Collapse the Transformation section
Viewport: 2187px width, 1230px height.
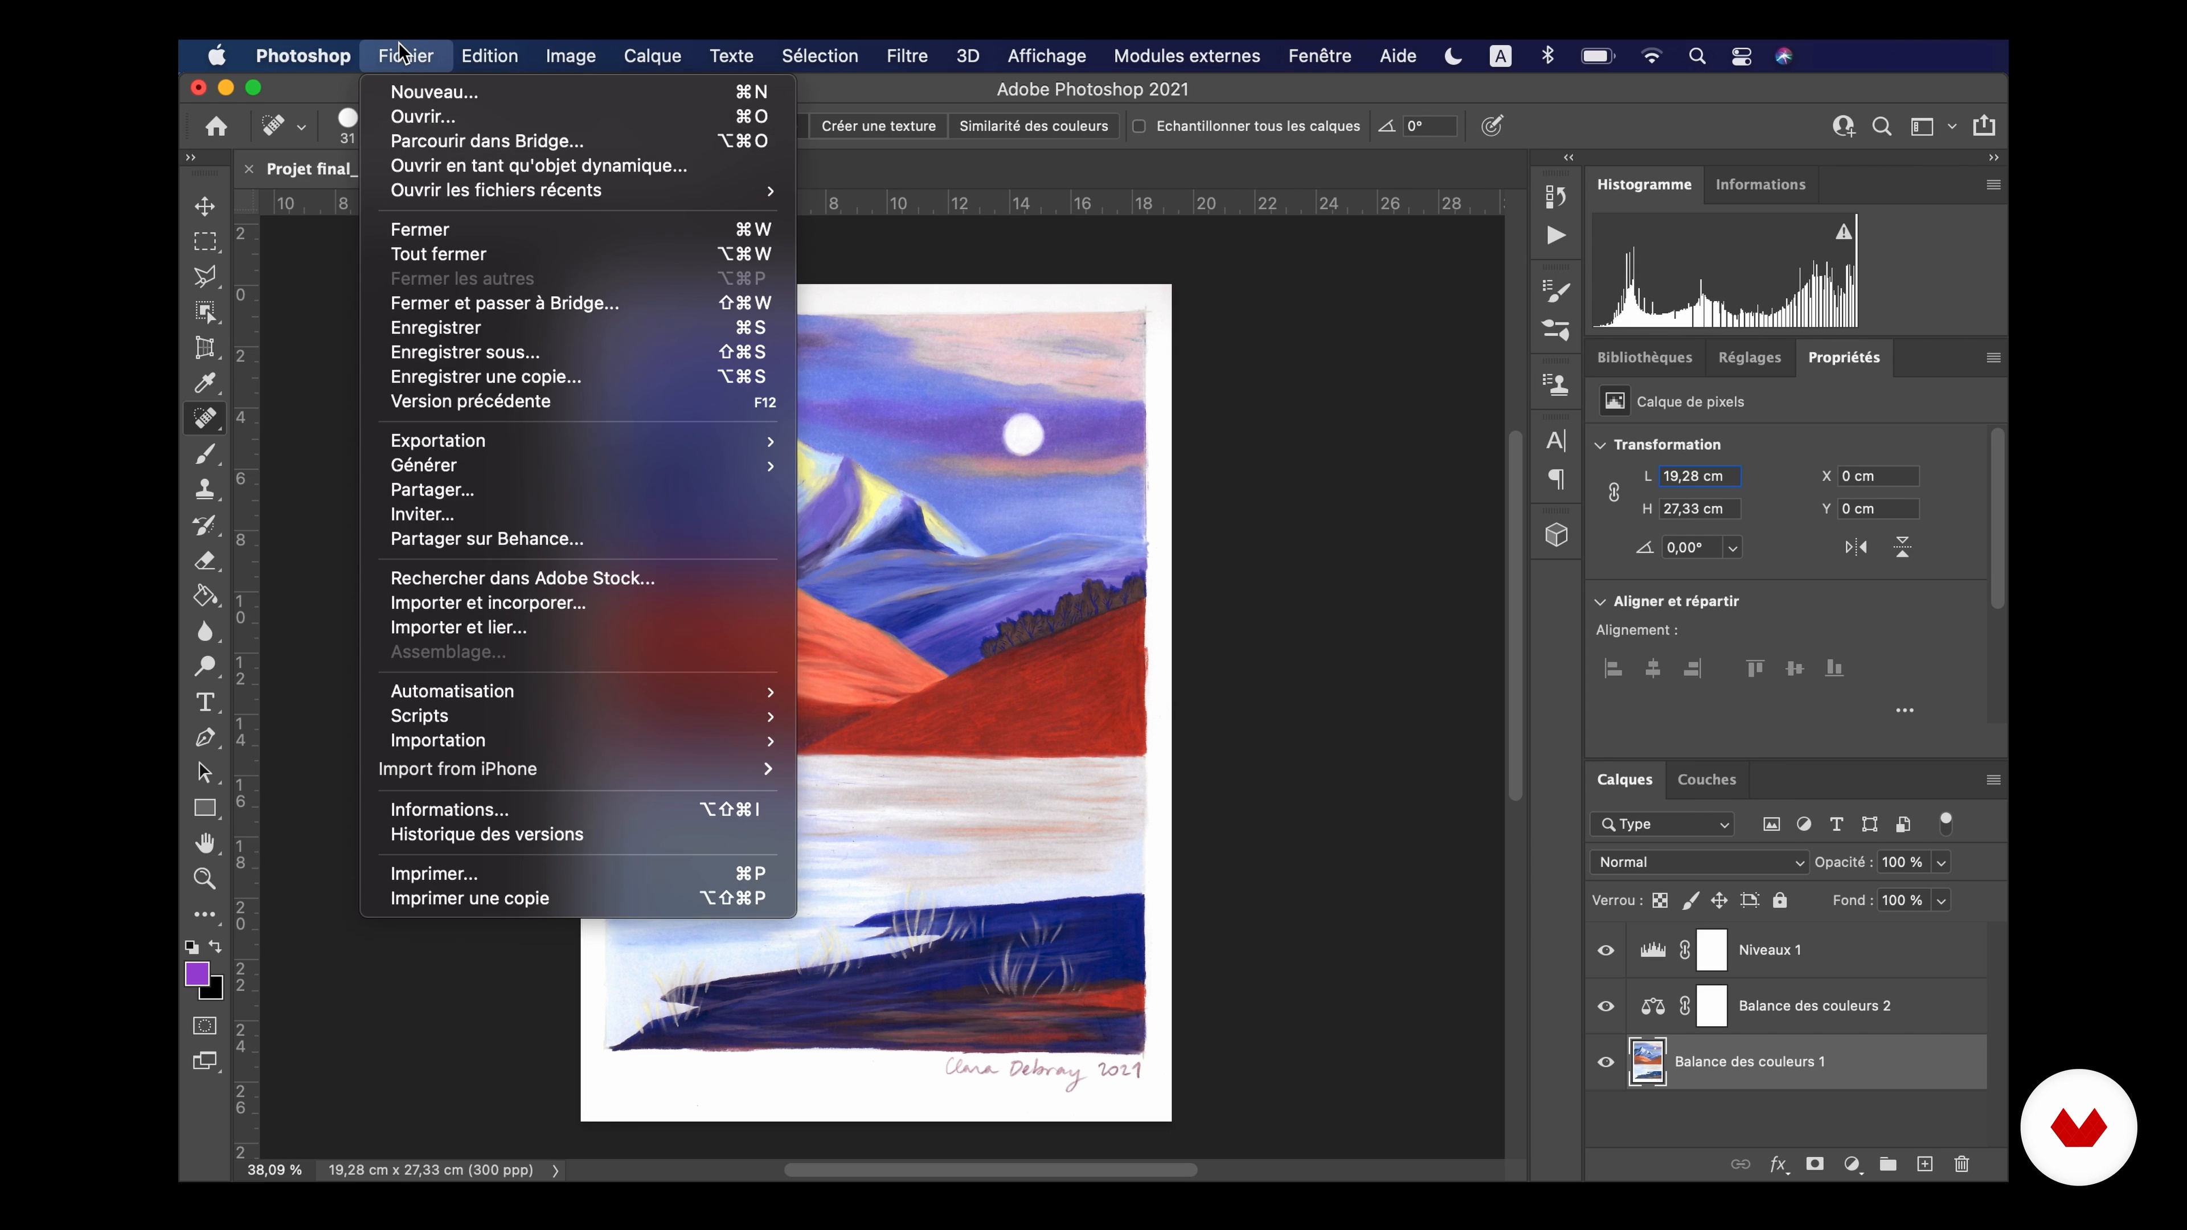point(1600,445)
